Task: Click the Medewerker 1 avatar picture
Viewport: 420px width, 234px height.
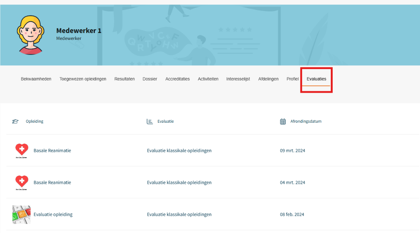Action: 30,35
